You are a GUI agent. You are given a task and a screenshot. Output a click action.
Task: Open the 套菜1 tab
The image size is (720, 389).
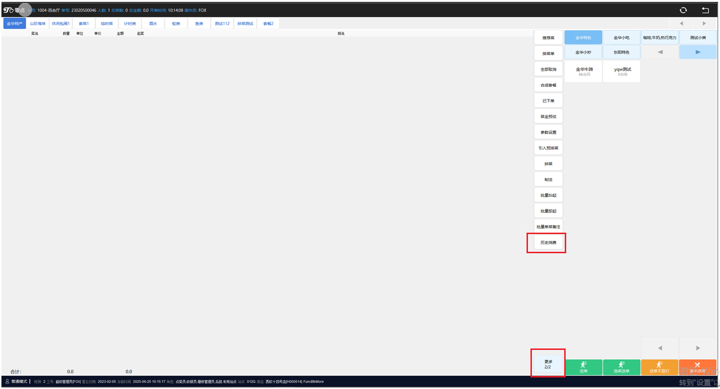tap(84, 24)
